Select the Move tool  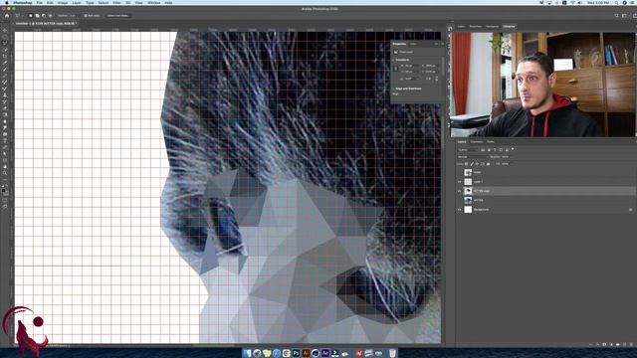[x=5, y=30]
